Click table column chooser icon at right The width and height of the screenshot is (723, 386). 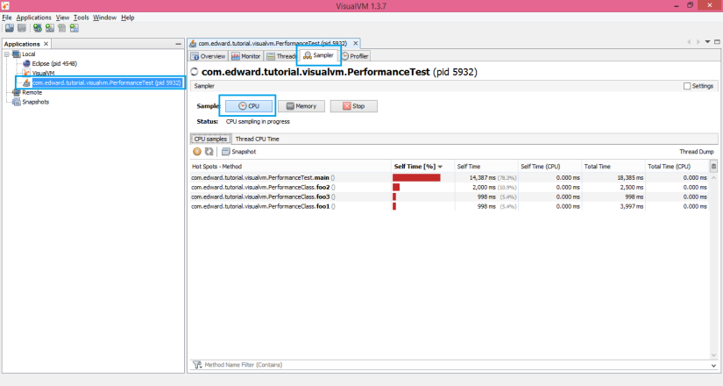tap(712, 166)
